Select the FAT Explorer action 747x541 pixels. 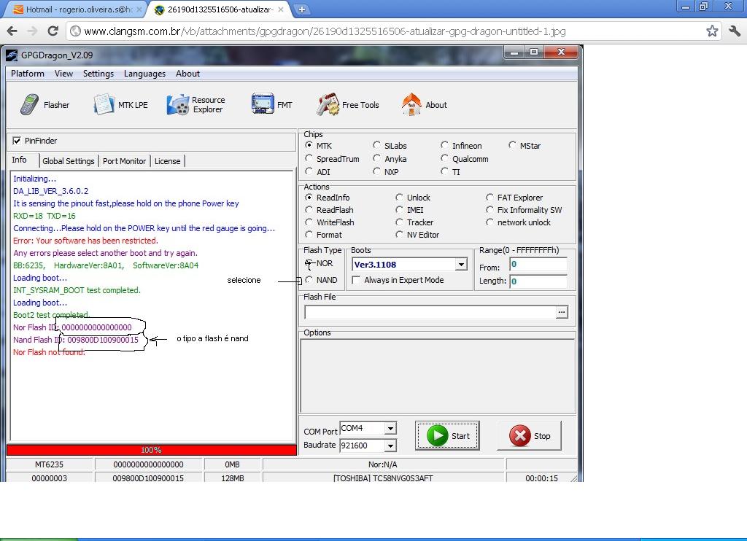point(489,197)
